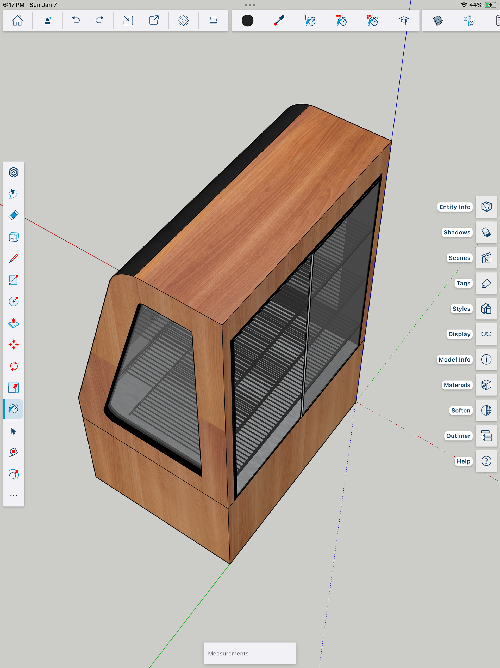Select the Move tool
Viewport: 500px width, 668px height.
click(x=14, y=345)
